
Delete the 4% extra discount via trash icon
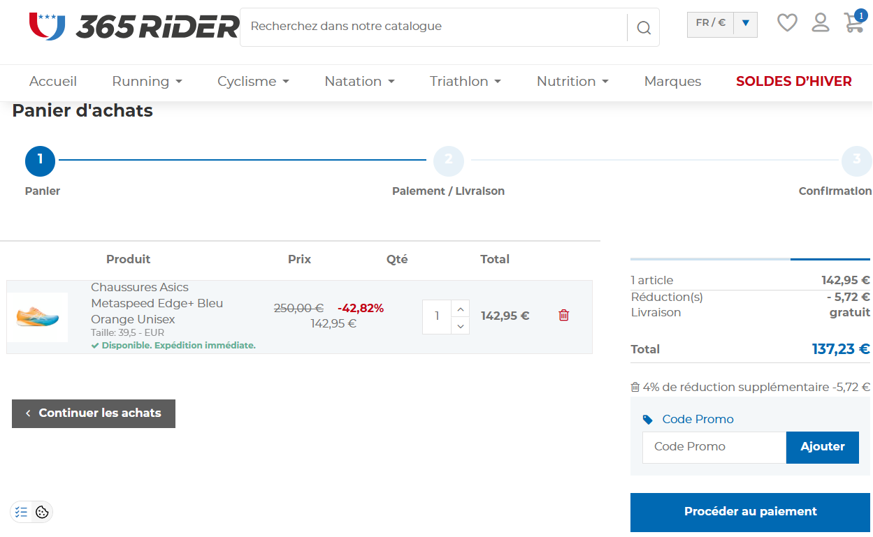[635, 387]
